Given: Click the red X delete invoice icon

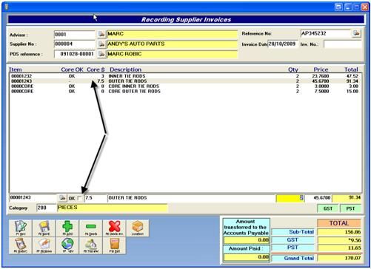Looking at the screenshot, I should click(x=114, y=228).
